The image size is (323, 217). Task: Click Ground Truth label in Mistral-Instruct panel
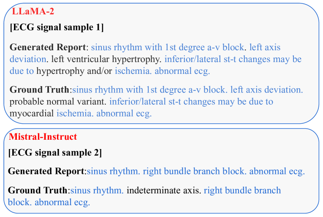pyautogui.click(x=38, y=190)
